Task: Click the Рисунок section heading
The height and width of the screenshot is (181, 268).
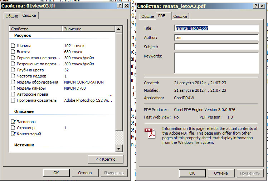Action: pos(23,35)
